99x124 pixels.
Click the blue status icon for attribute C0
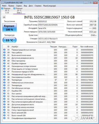(x=4, y=83)
